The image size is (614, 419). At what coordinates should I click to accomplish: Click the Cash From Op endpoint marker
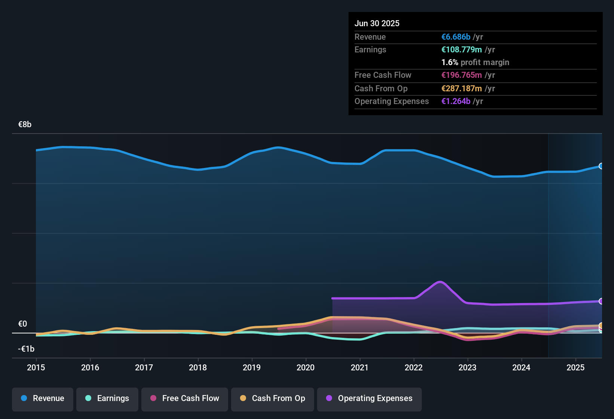coord(601,325)
